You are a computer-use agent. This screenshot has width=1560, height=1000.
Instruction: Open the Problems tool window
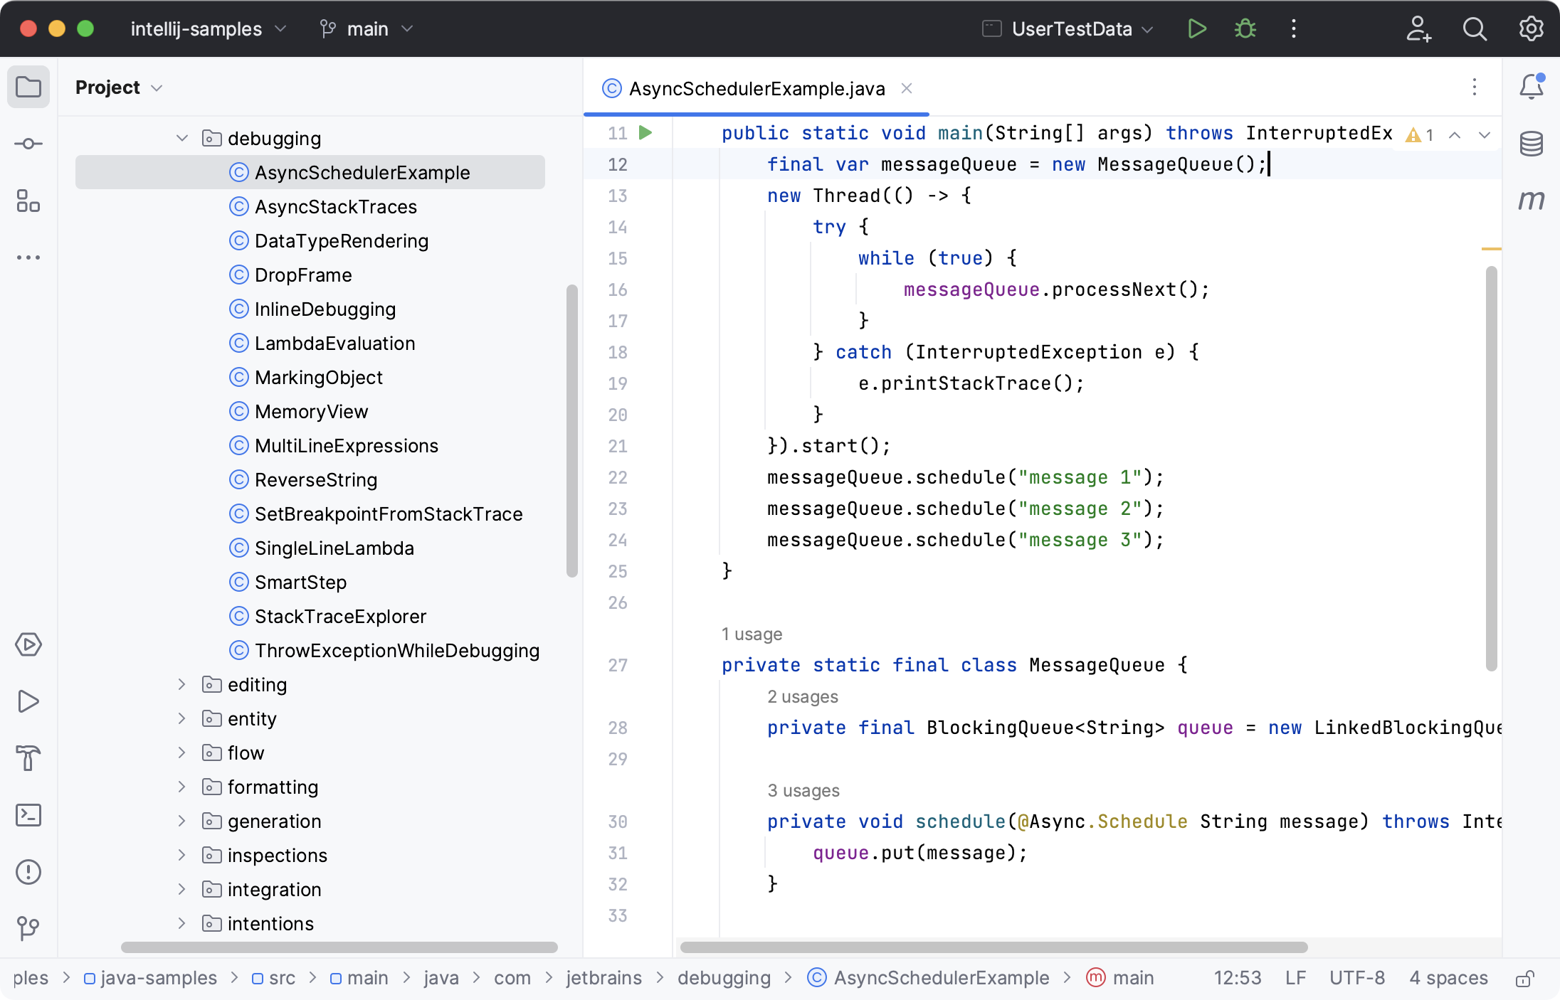tap(28, 872)
